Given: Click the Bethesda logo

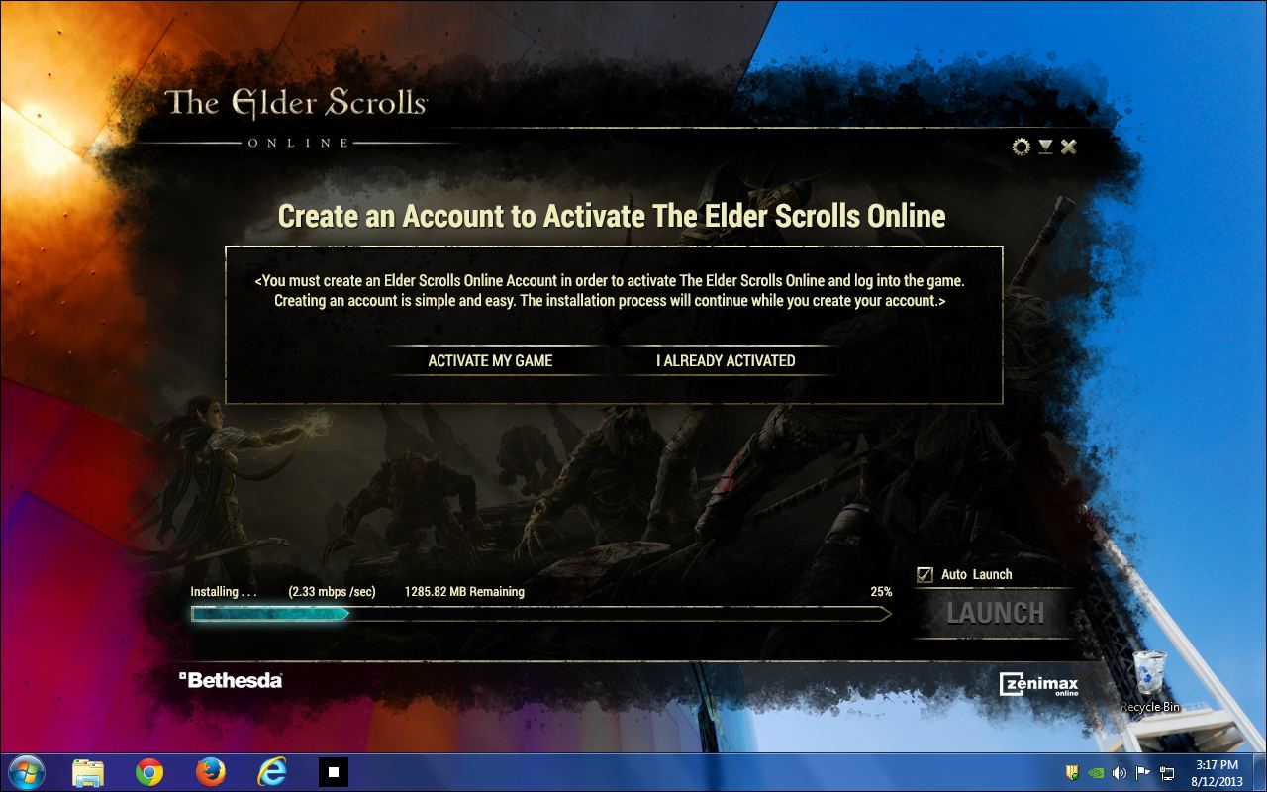Looking at the screenshot, I should tap(231, 680).
